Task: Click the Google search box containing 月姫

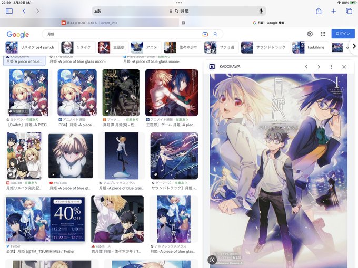Action: [x=133, y=34]
